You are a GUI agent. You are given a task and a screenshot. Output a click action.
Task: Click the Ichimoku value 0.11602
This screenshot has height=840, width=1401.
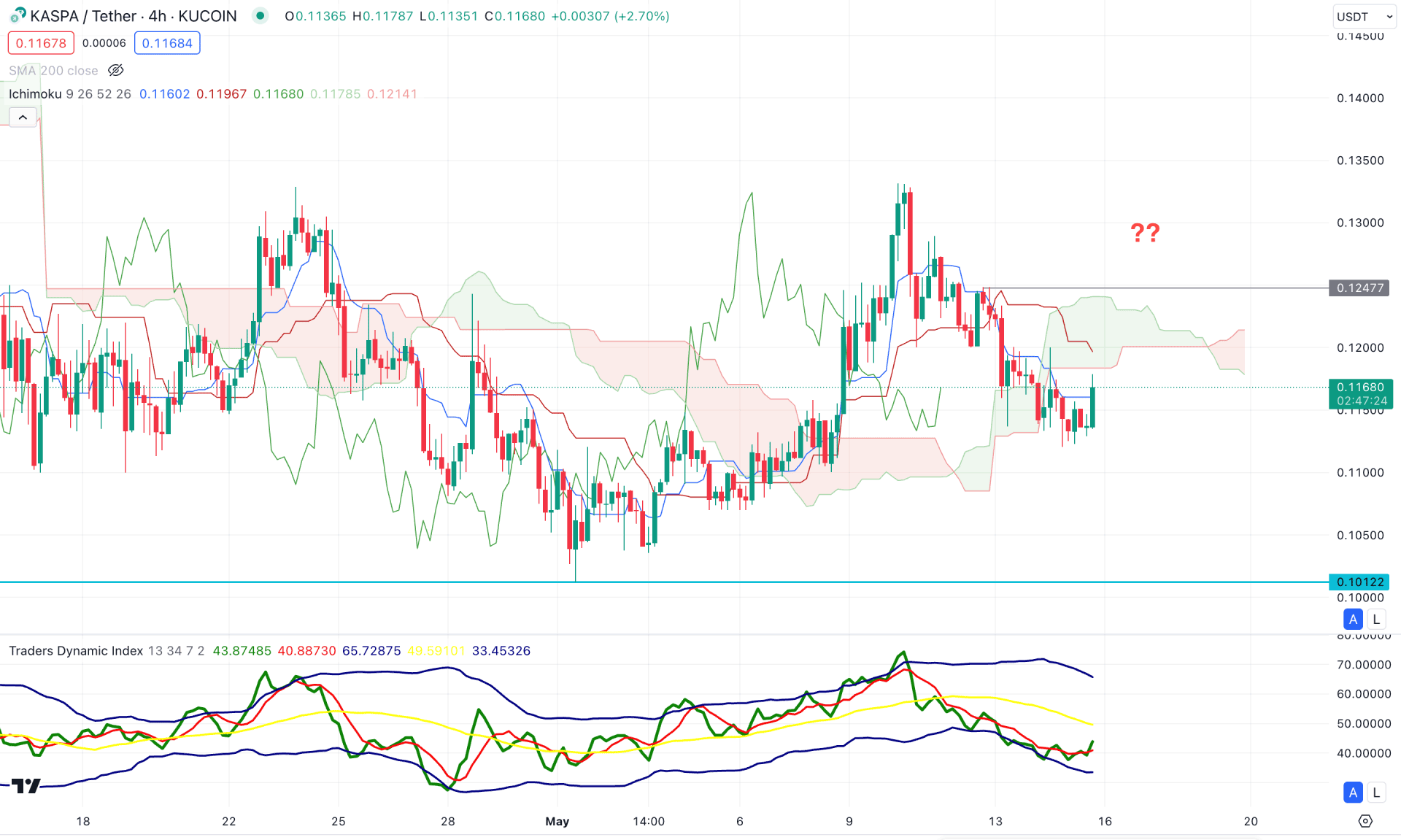click(x=164, y=94)
